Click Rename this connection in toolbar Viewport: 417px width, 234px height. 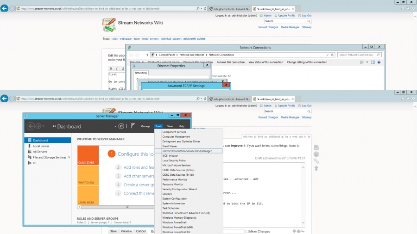pos(230,62)
